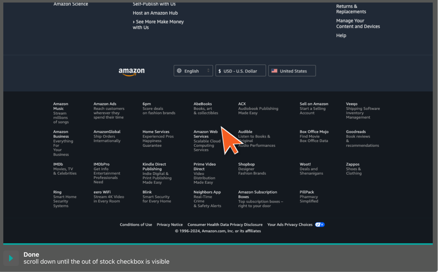Open Box Office Mojo link
This screenshot has height=272, width=438.
(314, 136)
